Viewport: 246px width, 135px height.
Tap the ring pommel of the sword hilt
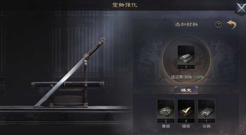tap(103, 40)
